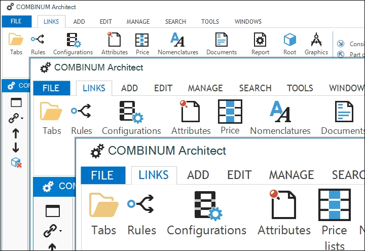
Task: Select the EDIT tab in the front window
Action: 239,175
